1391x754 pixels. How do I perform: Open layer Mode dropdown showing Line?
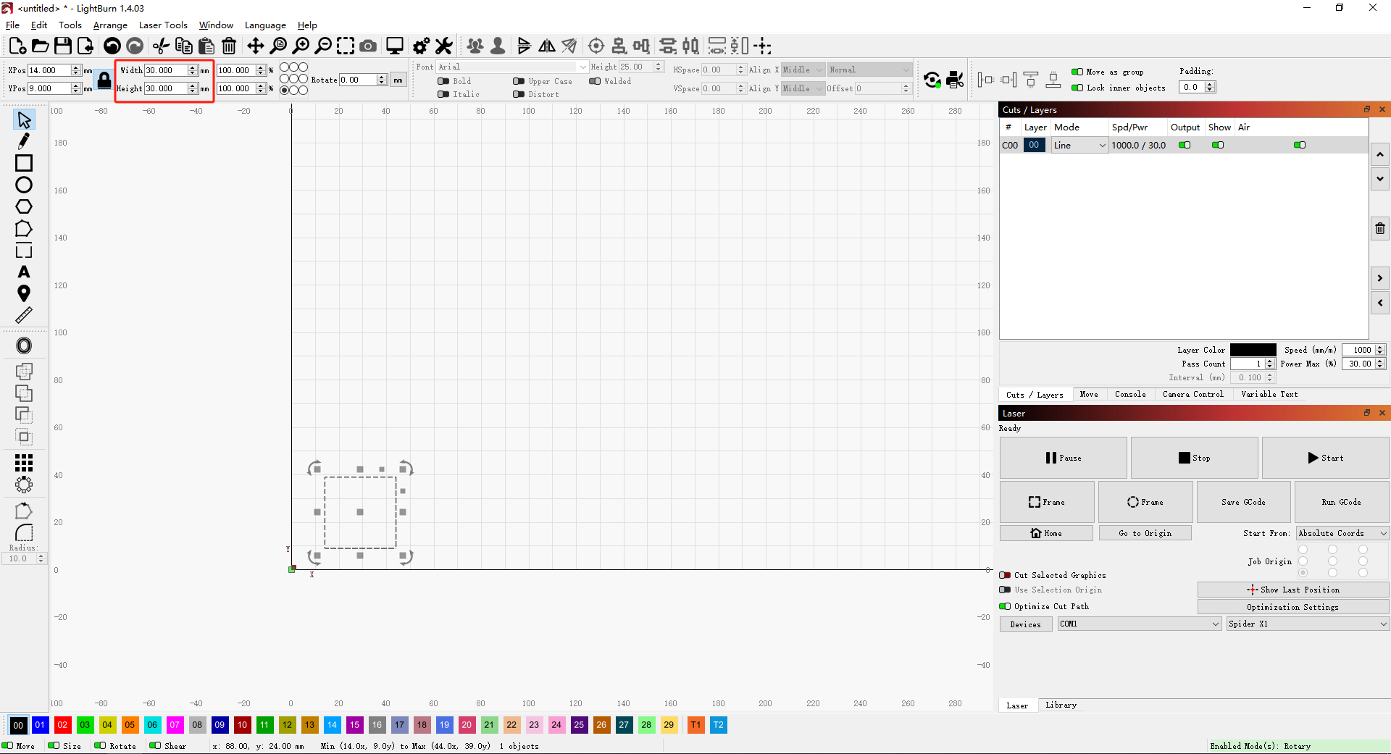pyautogui.click(x=1079, y=146)
